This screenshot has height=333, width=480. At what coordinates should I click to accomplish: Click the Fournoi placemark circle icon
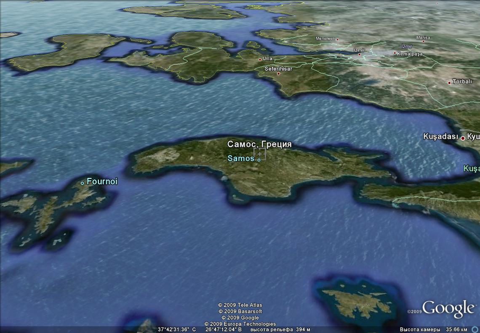coord(83,183)
